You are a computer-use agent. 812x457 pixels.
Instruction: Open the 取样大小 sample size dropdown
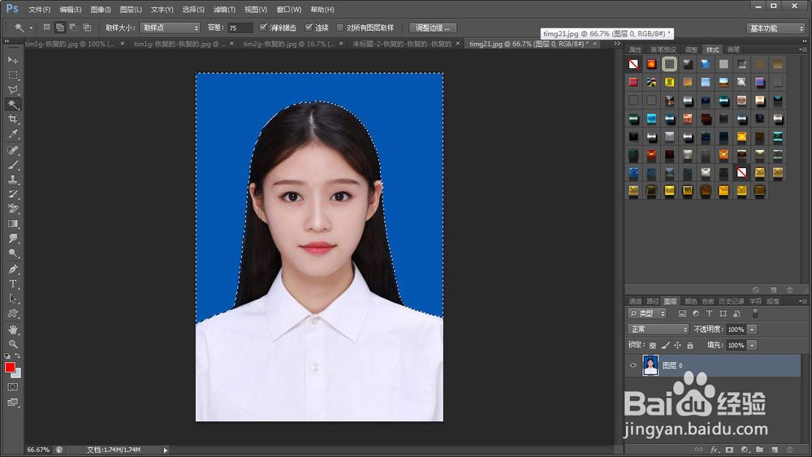pos(170,28)
